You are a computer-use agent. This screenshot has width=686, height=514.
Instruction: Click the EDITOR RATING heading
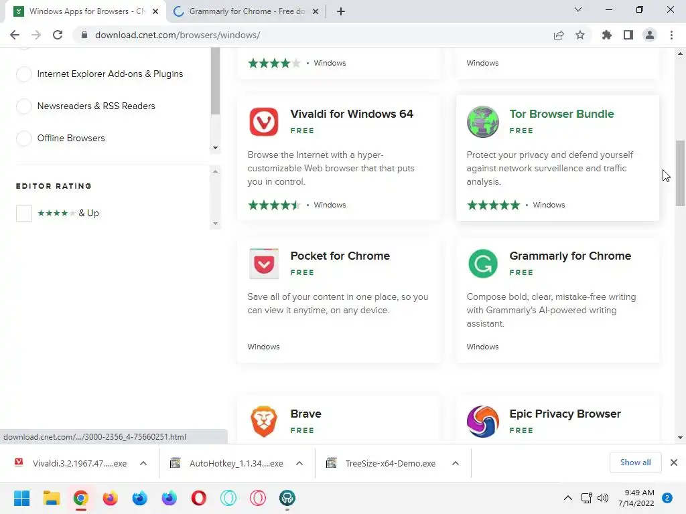[54, 186]
